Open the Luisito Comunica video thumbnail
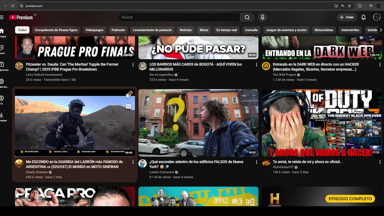The width and height of the screenshot is (384, 216). (198, 123)
